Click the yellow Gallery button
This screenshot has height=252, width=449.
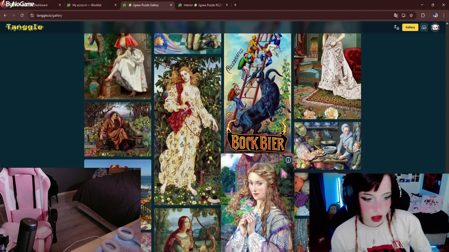pyautogui.click(x=410, y=27)
